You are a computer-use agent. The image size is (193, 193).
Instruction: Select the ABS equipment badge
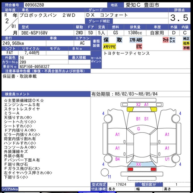tap(139, 40)
